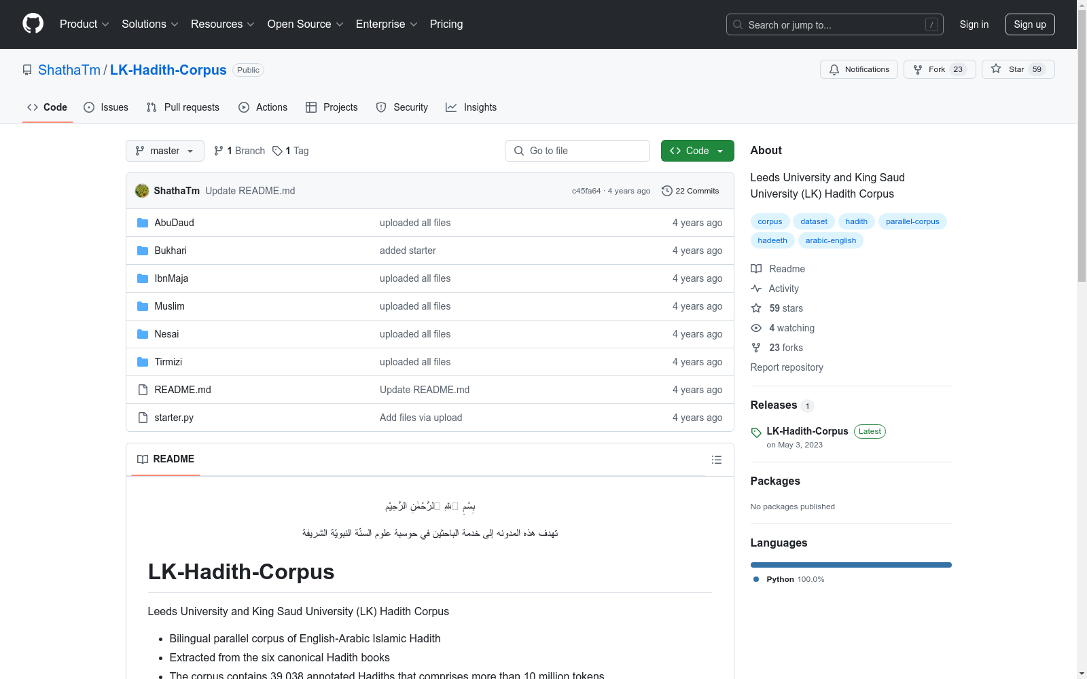This screenshot has height=679, width=1087.
Task: Open the Pricing link
Action: pyautogui.click(x=446, y=24)
